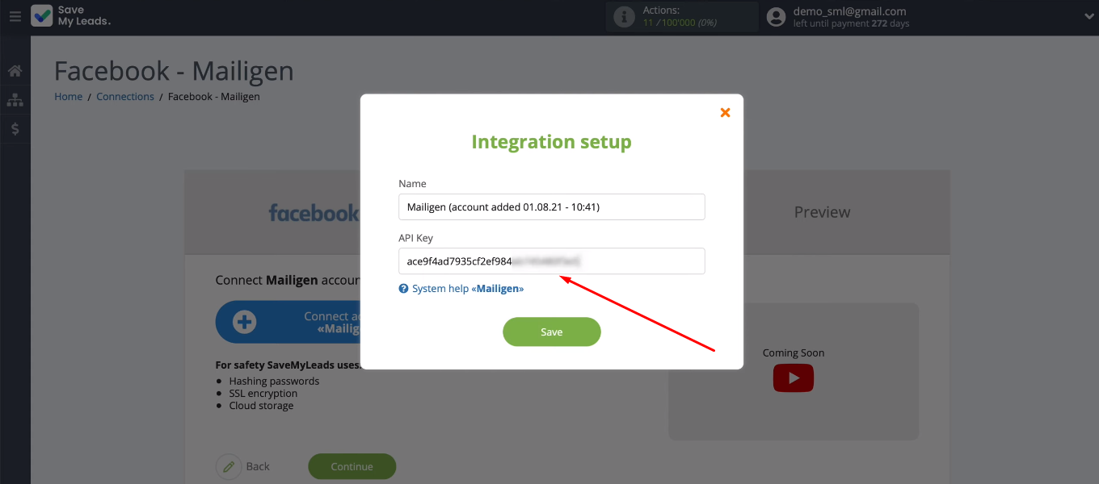Click left until payment 272 days text
Image resolution: width=1099 pixels, height=484 pixels.
coord(852,23)
